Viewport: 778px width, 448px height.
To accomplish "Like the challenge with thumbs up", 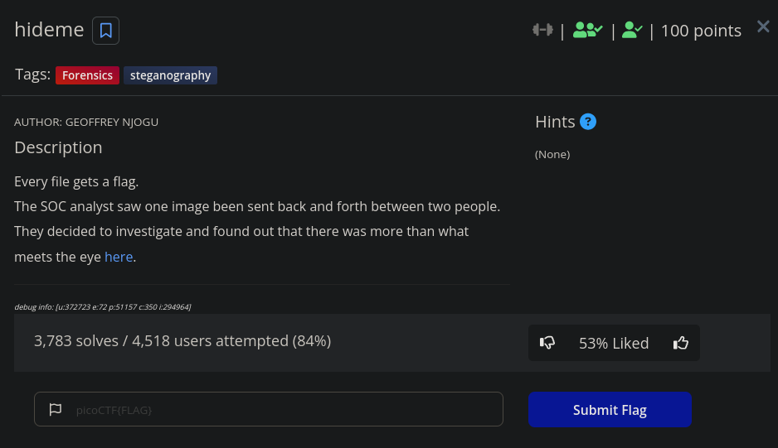I will click(x=681, y=343).
